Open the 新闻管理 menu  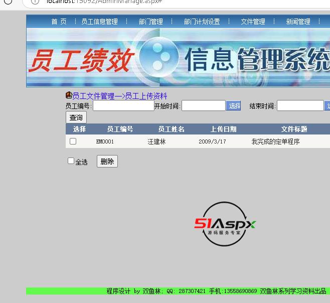click(x=298, y=21)
